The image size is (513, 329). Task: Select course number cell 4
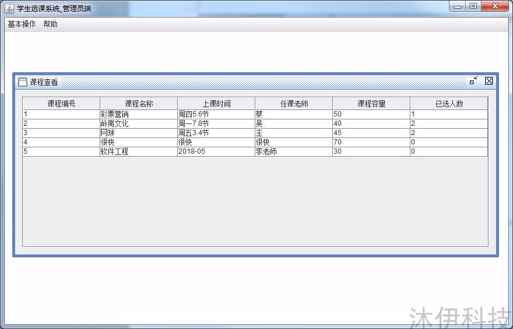tap(61, 142)
